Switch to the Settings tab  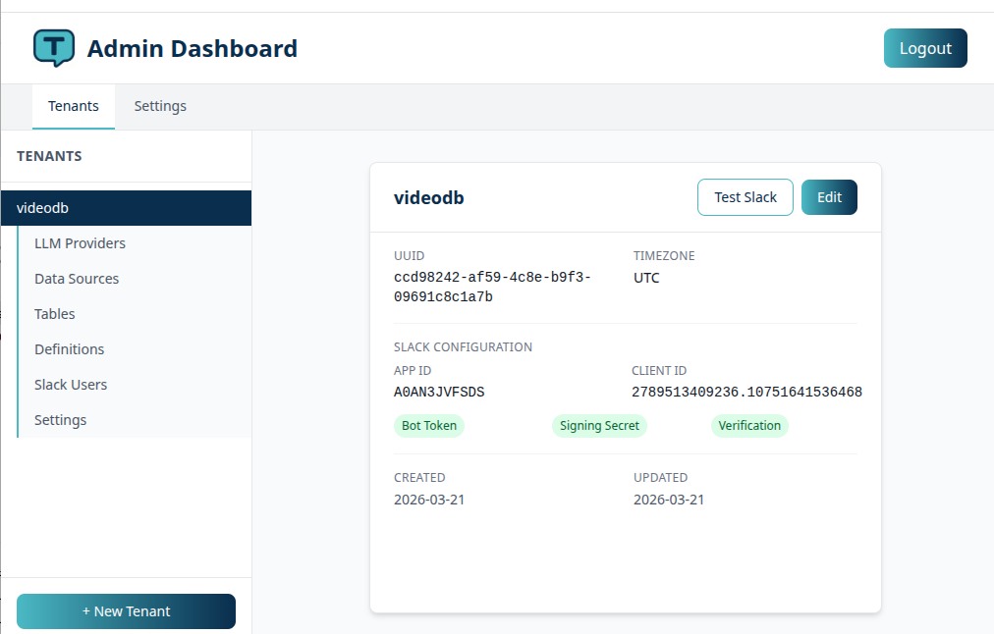[160, 106]
